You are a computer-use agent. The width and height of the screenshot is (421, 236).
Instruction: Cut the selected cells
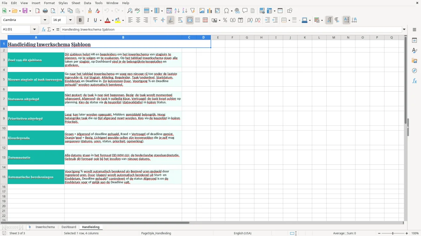(62, 11)
